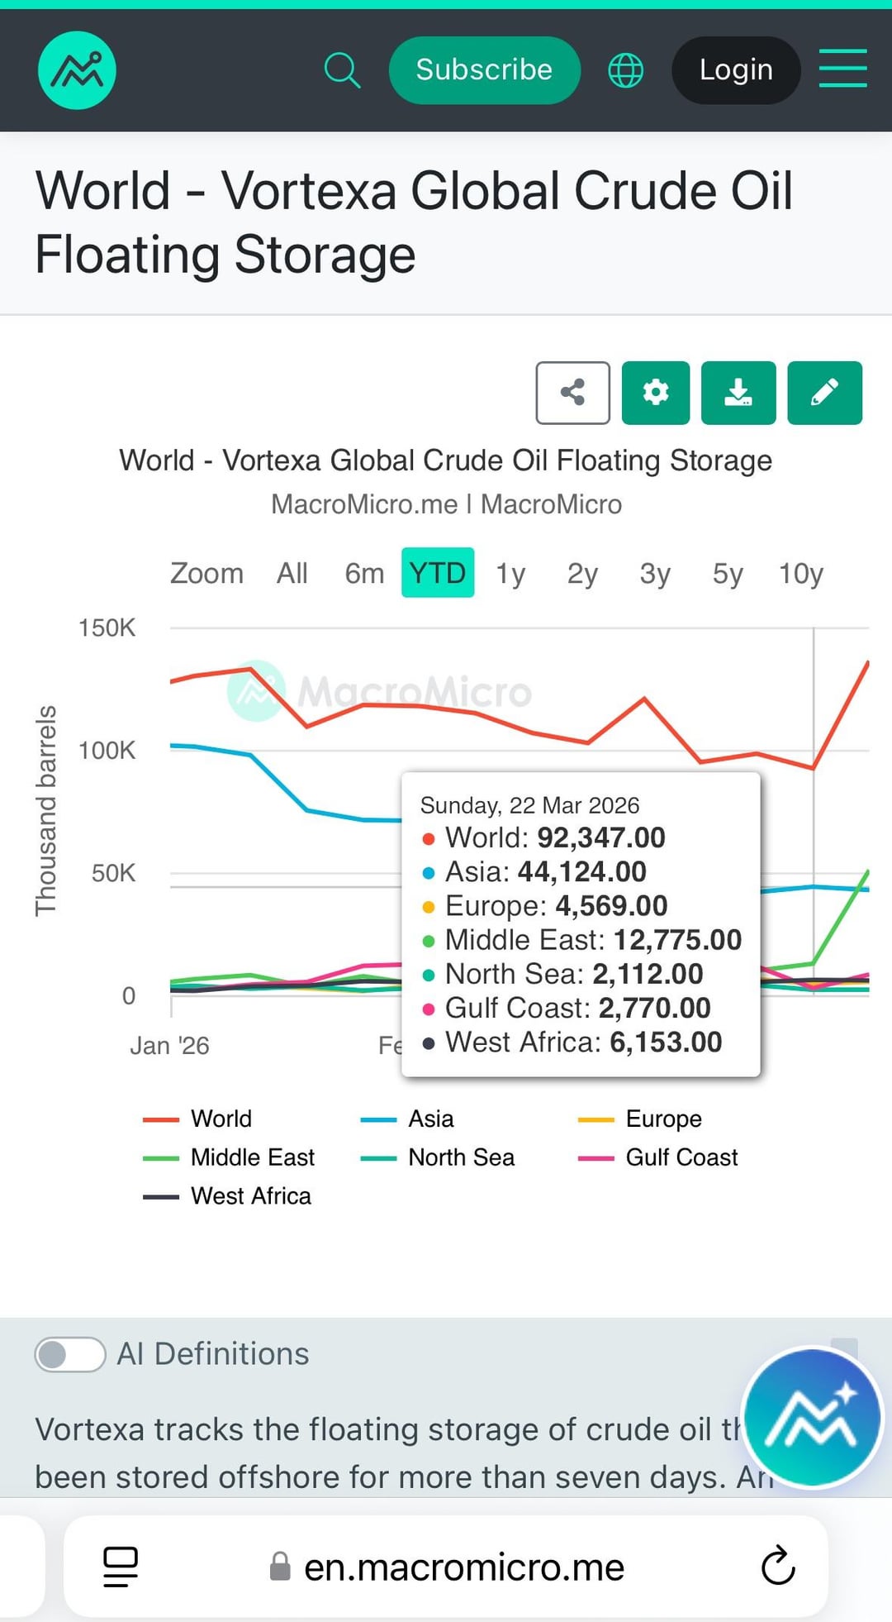Open the hamburger menu
892x1622 pixels.
(842, 68)
